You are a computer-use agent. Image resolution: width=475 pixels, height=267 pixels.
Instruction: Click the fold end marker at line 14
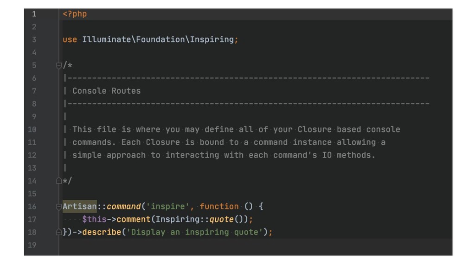point(59,181)
